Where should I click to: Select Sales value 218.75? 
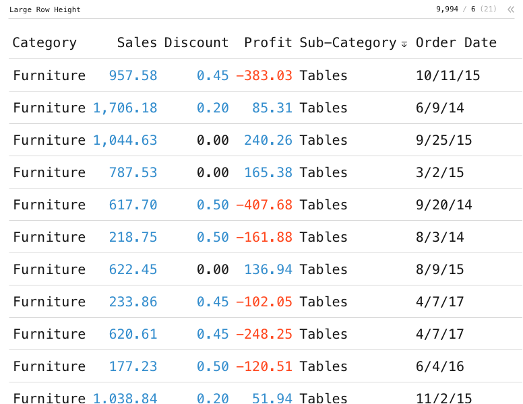pyautogui.click(x=133, y=237)
